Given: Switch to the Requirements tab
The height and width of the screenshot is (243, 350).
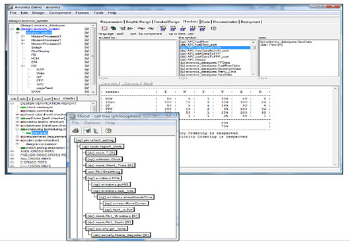Looking at the screenshot, I should pyautogui.click(x=112, y=22).
